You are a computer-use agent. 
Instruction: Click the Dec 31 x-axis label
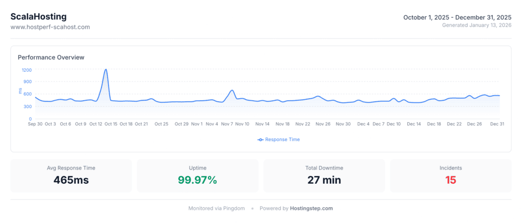click(497, 124)
